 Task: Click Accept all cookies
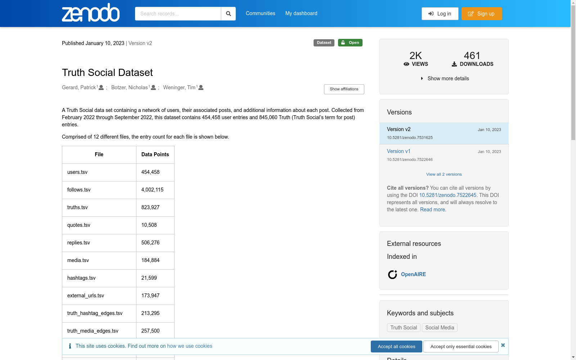[396, 346]
